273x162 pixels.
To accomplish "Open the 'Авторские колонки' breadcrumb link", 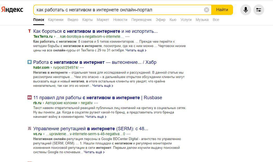I will tap(61, 103).
